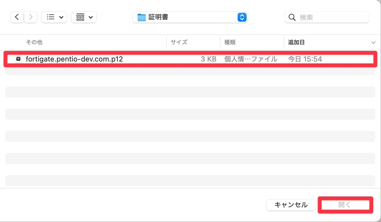Click the 3 KB size value
This screenshot has width=381, height=222.
[x=209, y=59]
